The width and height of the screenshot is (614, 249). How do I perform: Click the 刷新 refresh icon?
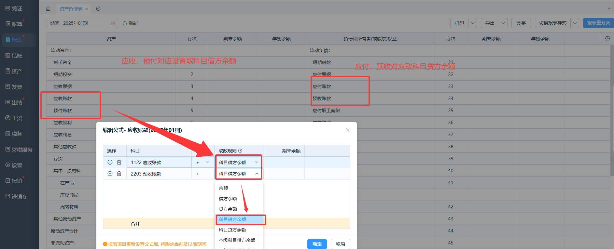[x=125, y=23]
